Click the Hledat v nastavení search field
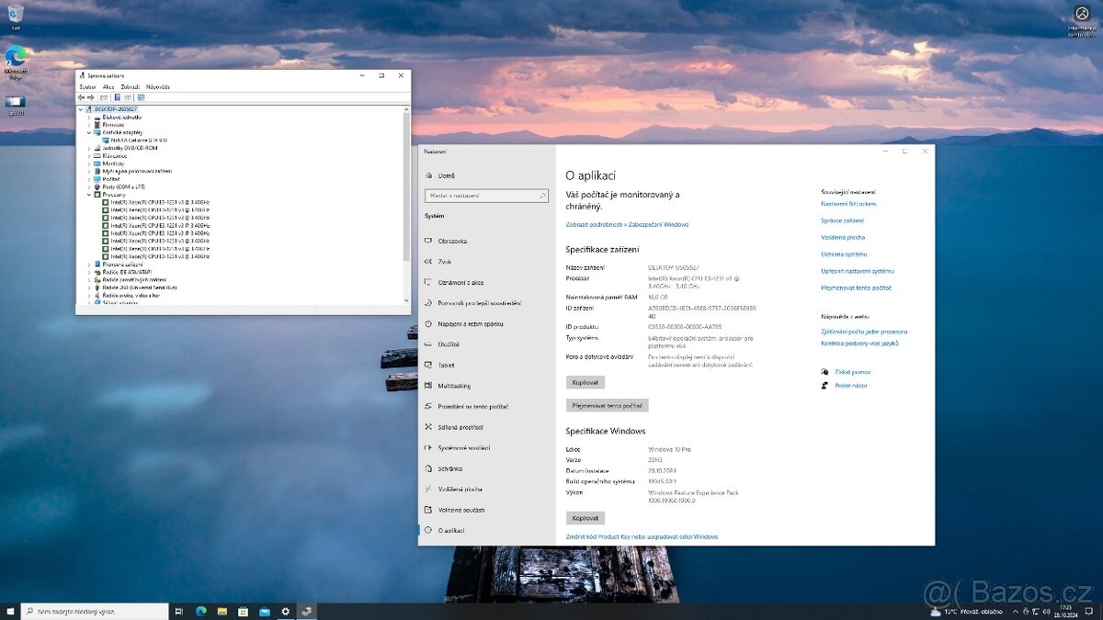Viewport: 1103px width, 620px height. point(486,195)
